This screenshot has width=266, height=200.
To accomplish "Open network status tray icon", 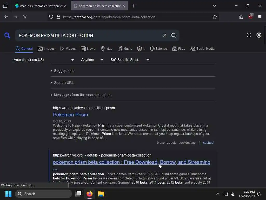I will tap(226, 194).
